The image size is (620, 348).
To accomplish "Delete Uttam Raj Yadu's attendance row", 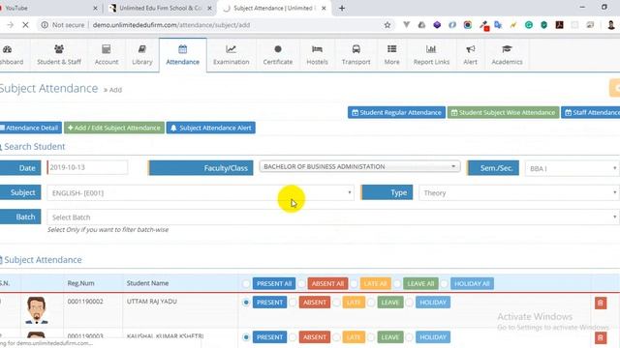I will (601, 303).
